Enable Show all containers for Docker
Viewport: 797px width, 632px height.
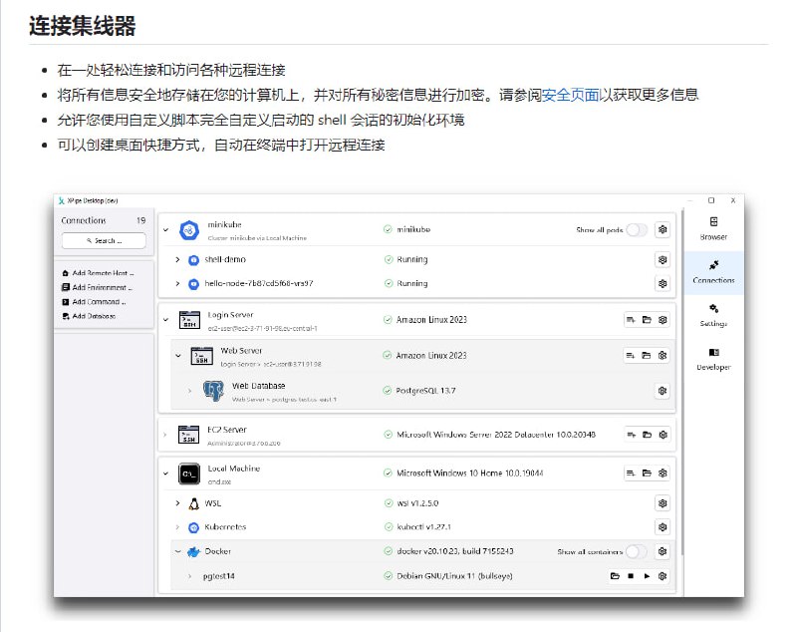635,549
